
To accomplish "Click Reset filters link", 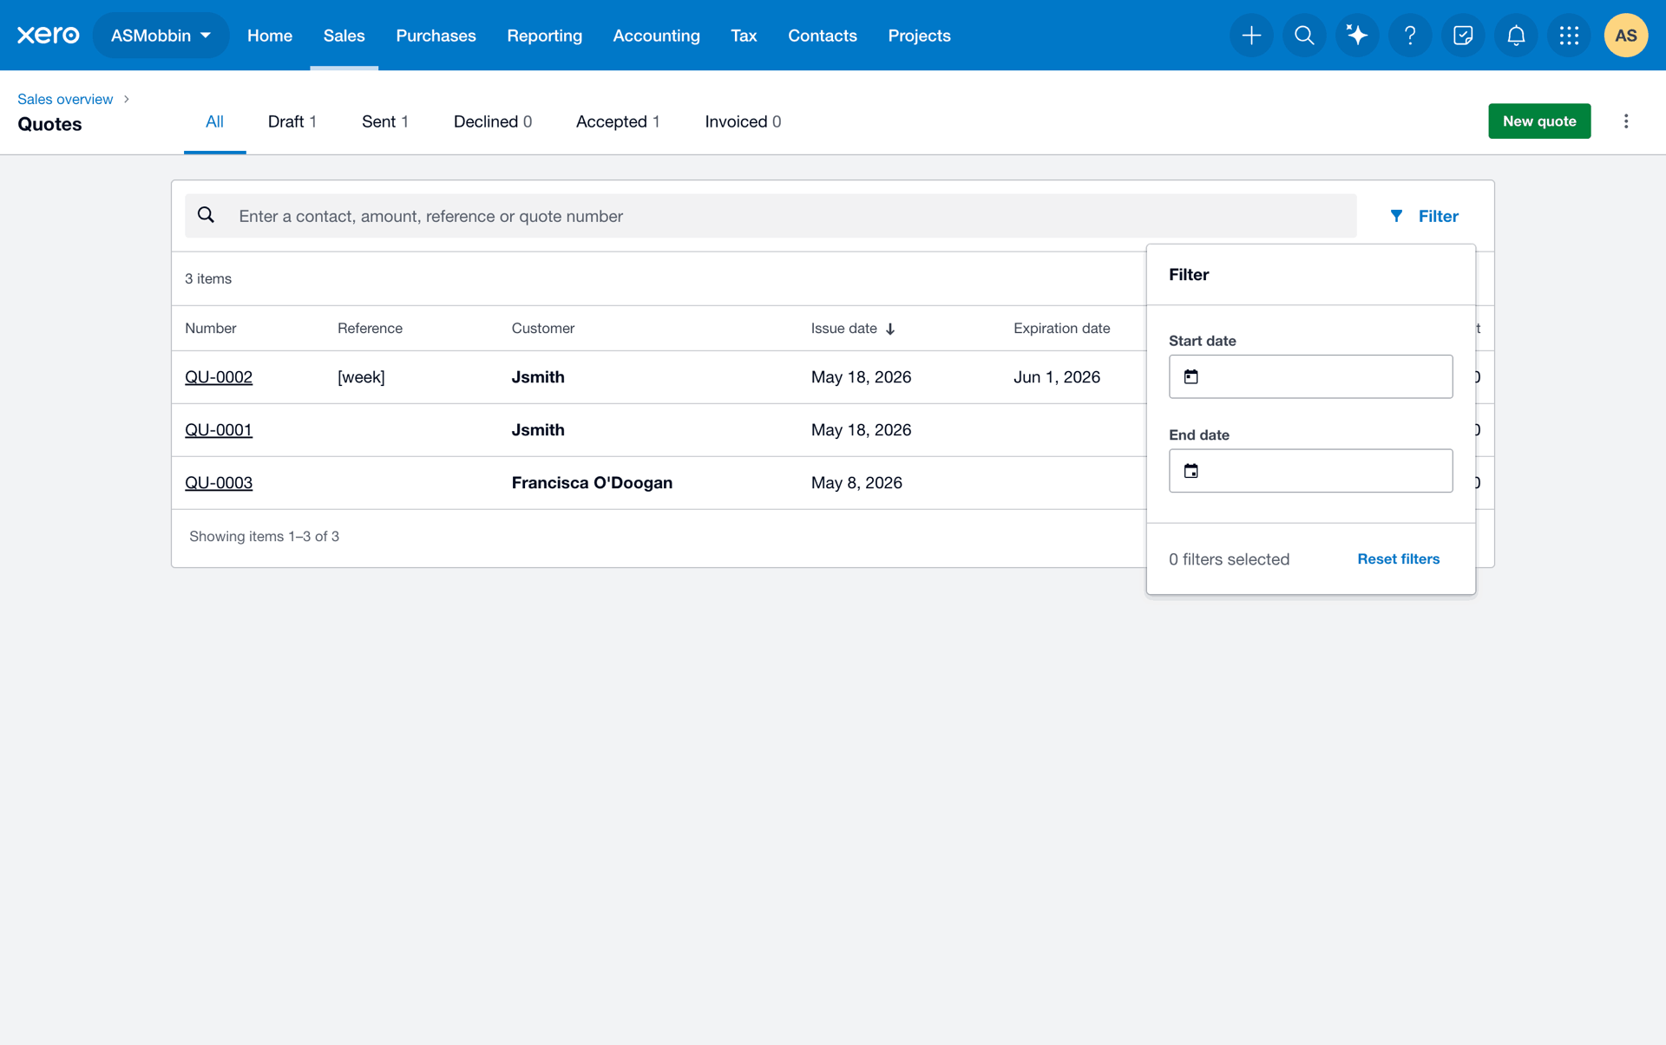I will click(x=1398, y=559).
